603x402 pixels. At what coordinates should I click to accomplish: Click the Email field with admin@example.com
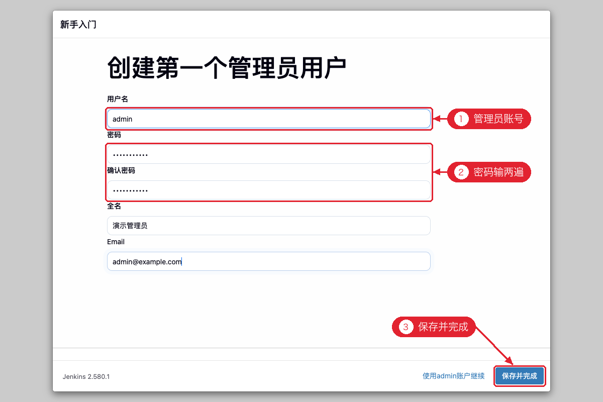pyautogui.click(x=268, y=261)
